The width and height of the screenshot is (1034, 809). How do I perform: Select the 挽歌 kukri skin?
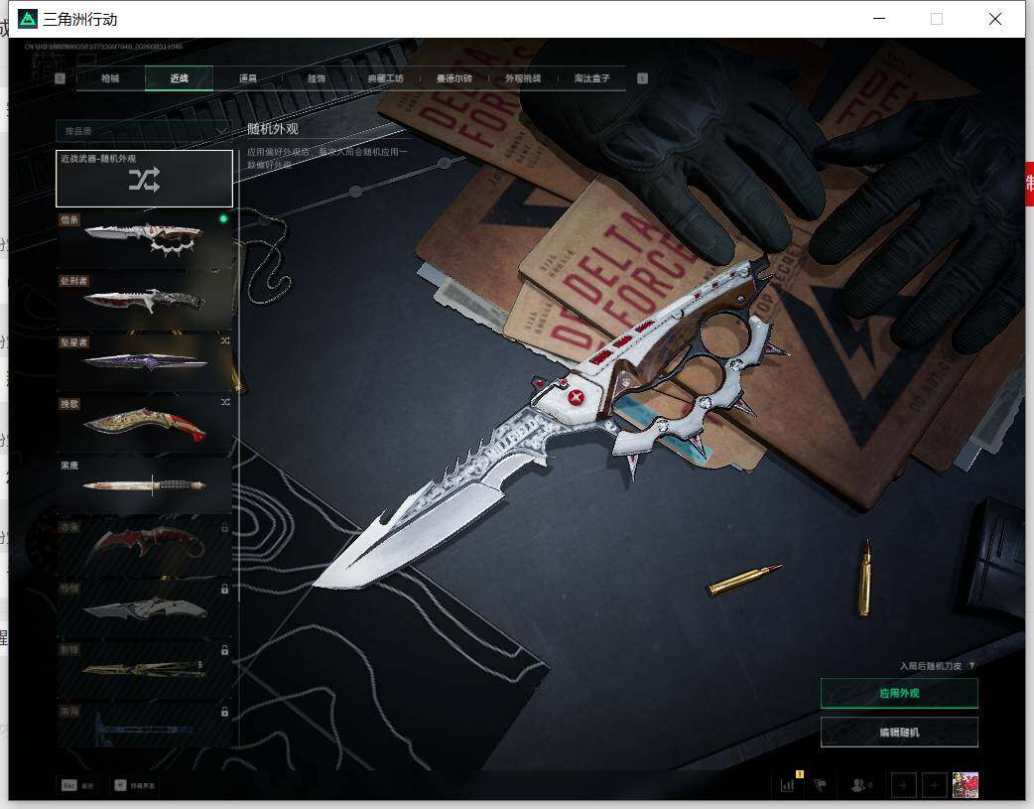145,423
